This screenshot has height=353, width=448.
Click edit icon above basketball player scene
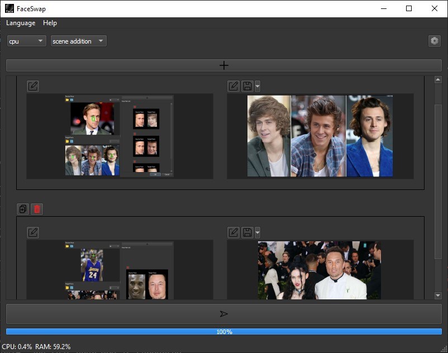[33, 232]
